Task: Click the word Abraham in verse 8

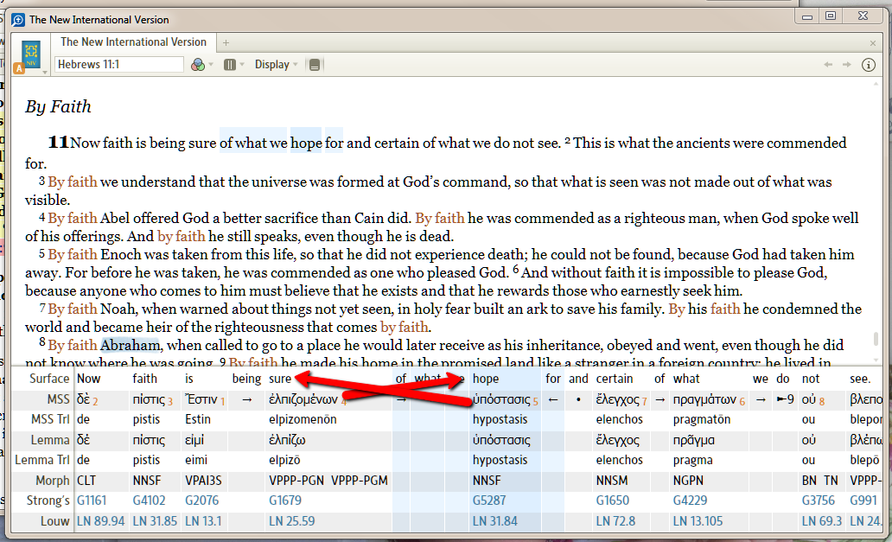Action: tap(131, 345)
